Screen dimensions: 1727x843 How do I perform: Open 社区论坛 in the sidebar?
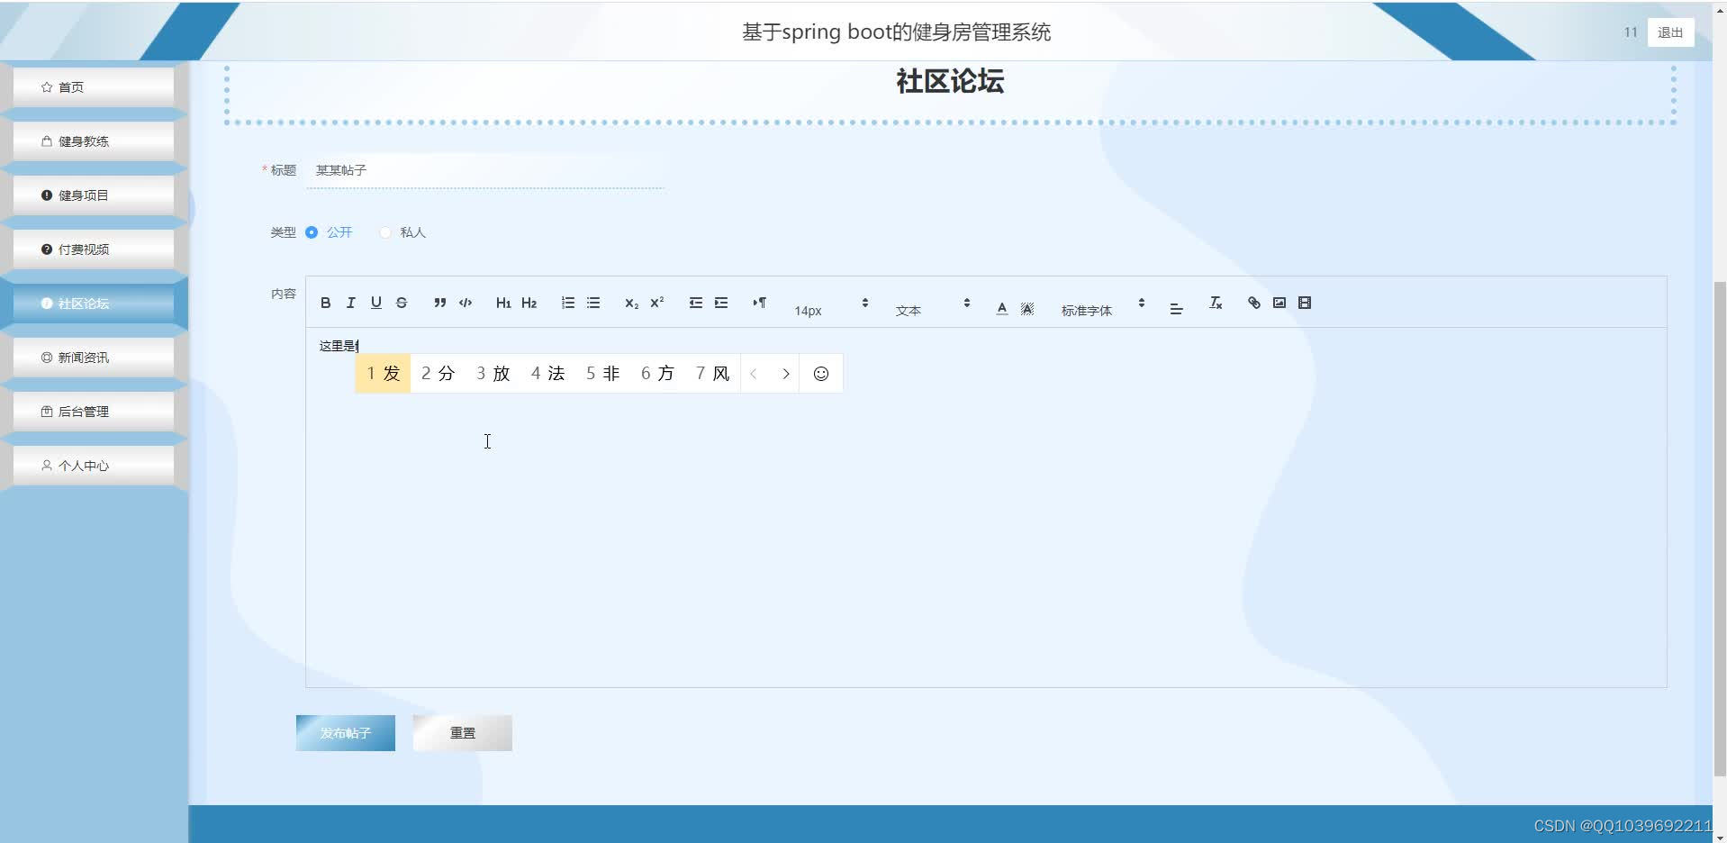[x=94, y=304]
